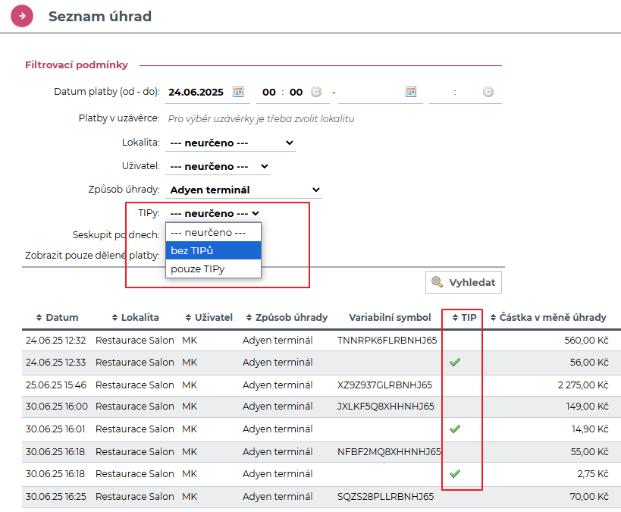Click date 30.06.25 16:01
The width and height of the screenshot is (621, 512).
point(55,429)
